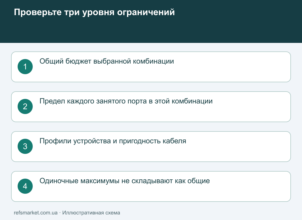Click the heading "Проверьте три уровня ограничений"

[94, 12]
